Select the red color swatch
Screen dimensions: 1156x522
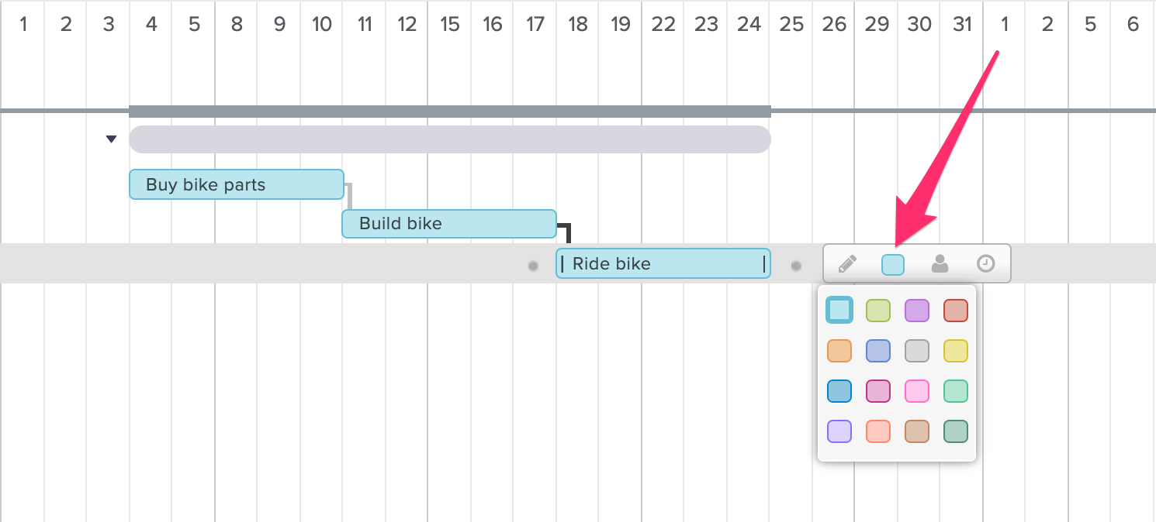(x=955, y=310)
